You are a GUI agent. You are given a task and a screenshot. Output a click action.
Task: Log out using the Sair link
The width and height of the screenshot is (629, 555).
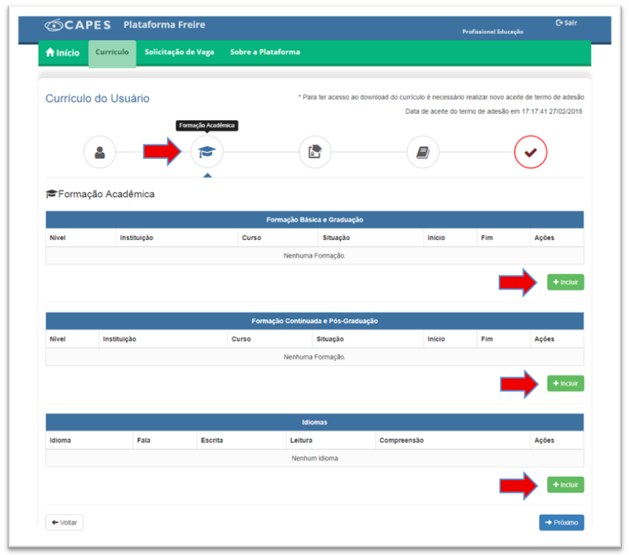pyautogui.click(x=566, y=23)
